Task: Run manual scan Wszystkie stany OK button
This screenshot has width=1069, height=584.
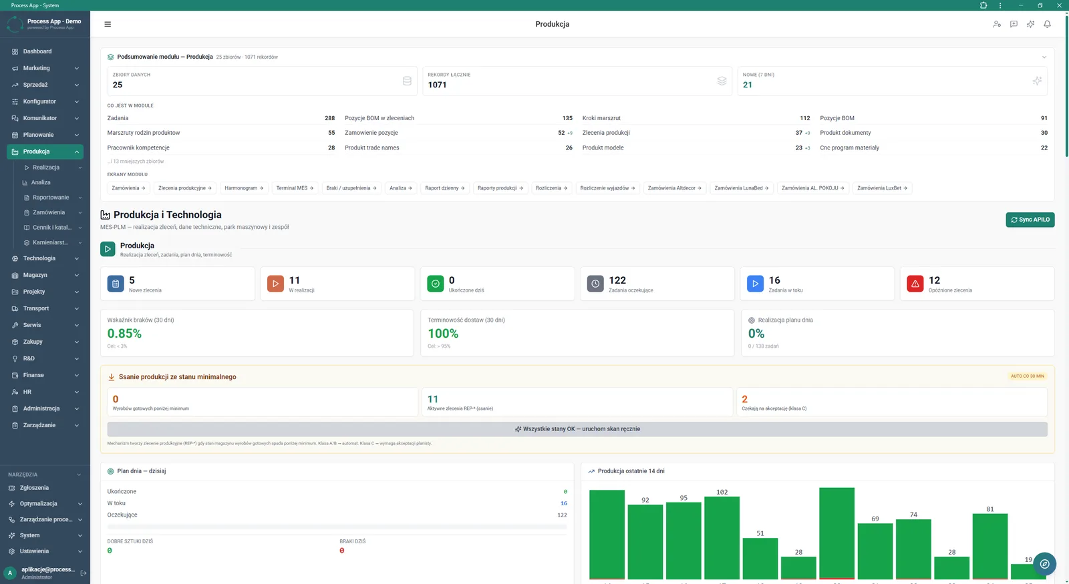Action: coord(577,429)
